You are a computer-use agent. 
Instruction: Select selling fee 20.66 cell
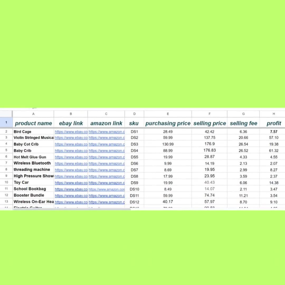click(243, 138)
